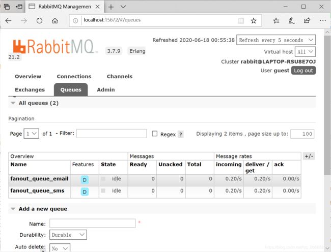Click the queue Filter input field
This screenshot has width=331, height=252.
tap(112, 134)
